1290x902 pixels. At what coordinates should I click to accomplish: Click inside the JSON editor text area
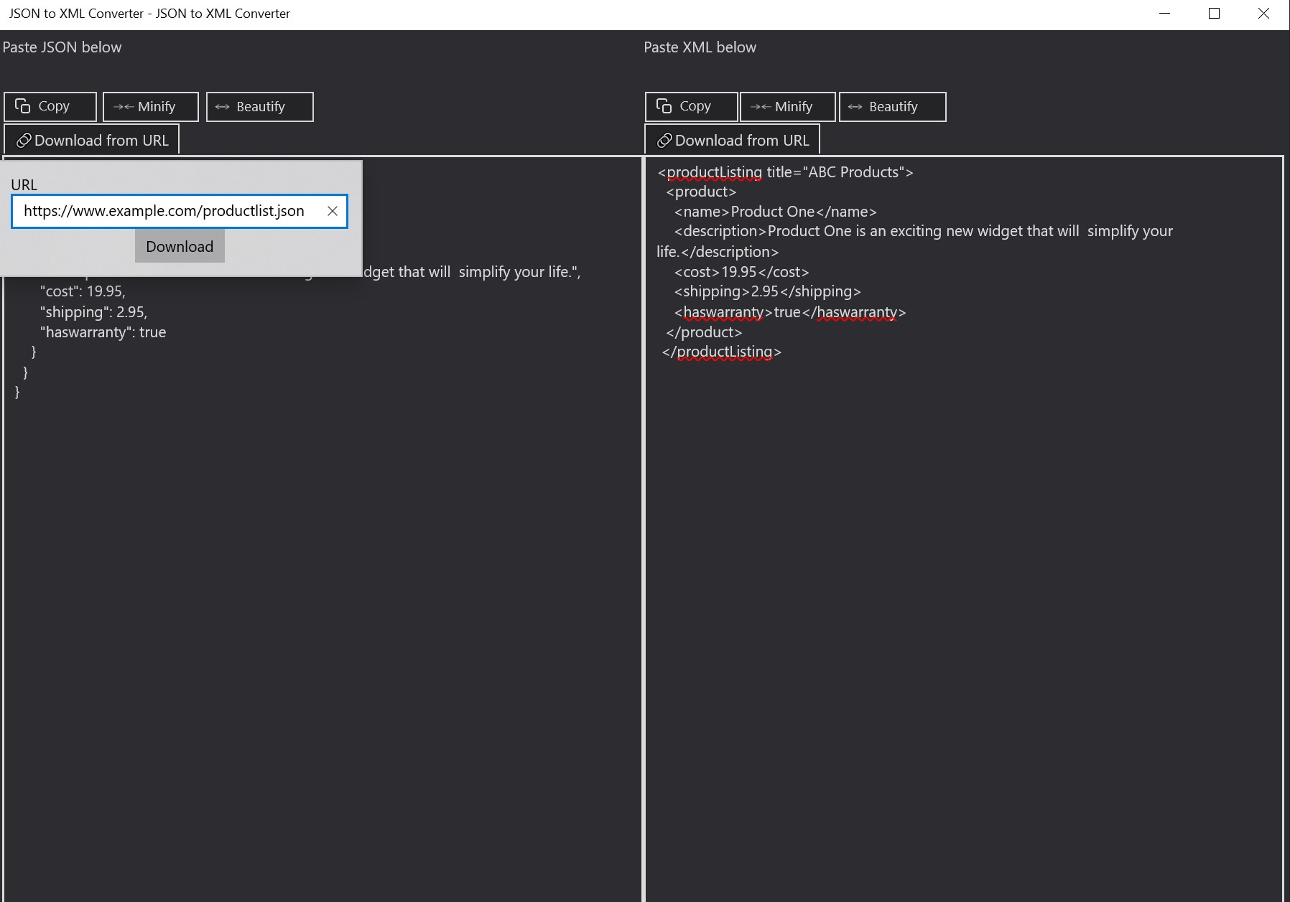pos(322,574)
